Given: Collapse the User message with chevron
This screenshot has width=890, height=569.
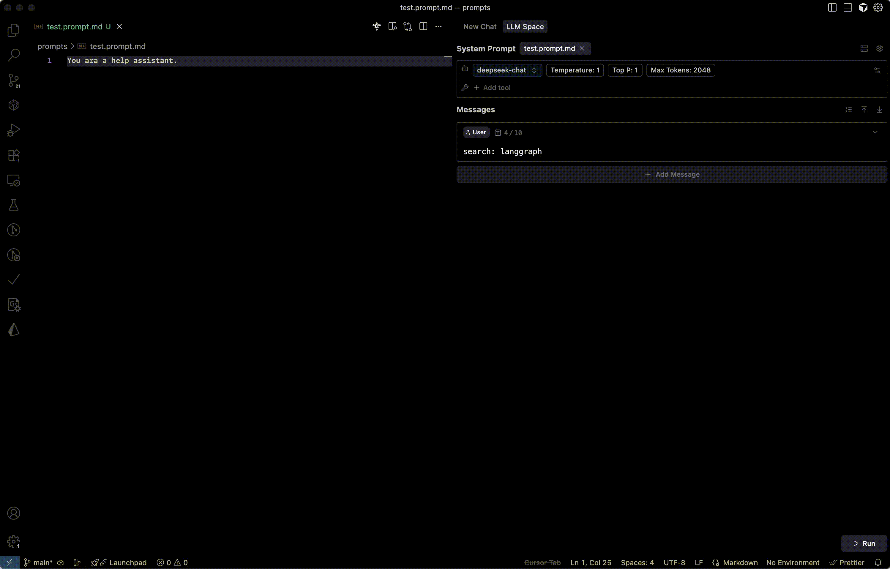Looking at the screenshot, I should [875, 132].
